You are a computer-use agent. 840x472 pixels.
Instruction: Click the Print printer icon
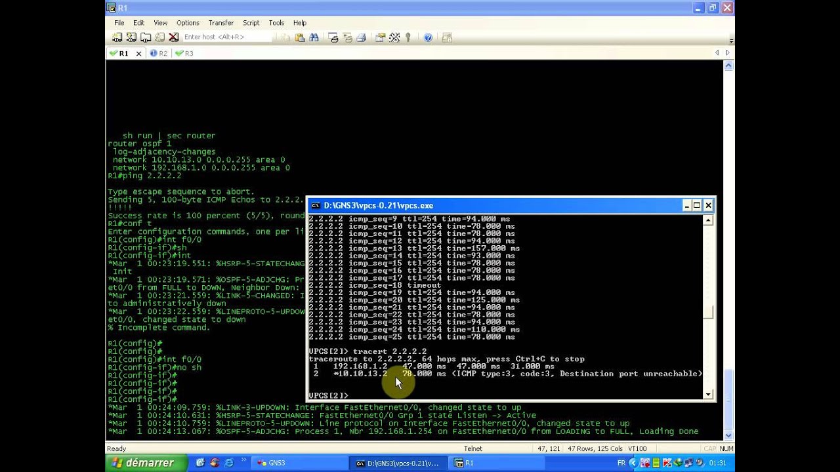pos(361,37)
